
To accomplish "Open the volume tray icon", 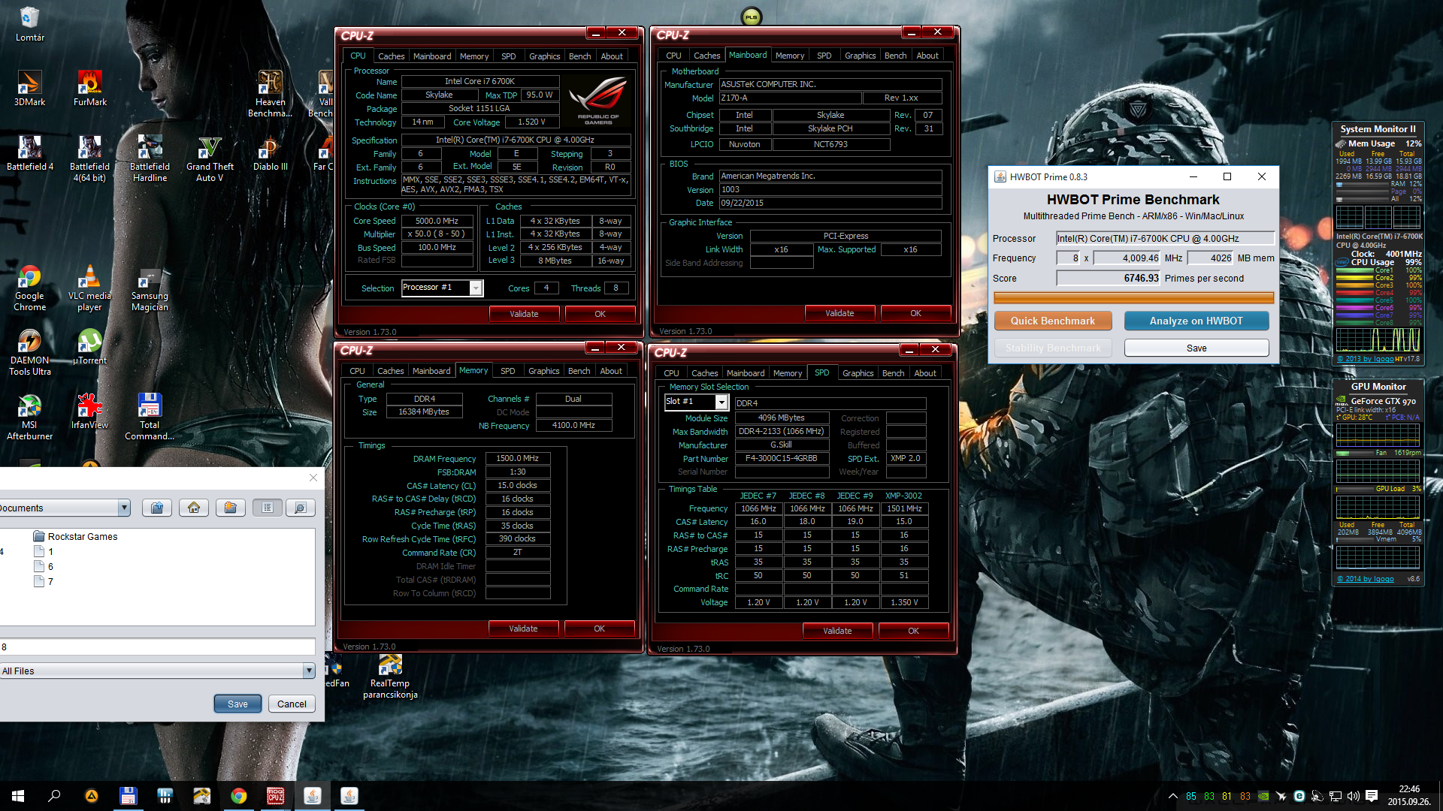I will pos(1354,796).
